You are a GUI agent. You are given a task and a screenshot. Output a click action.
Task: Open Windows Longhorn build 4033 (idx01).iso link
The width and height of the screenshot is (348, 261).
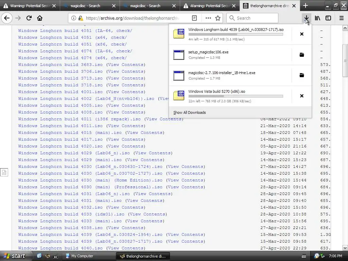71,214
